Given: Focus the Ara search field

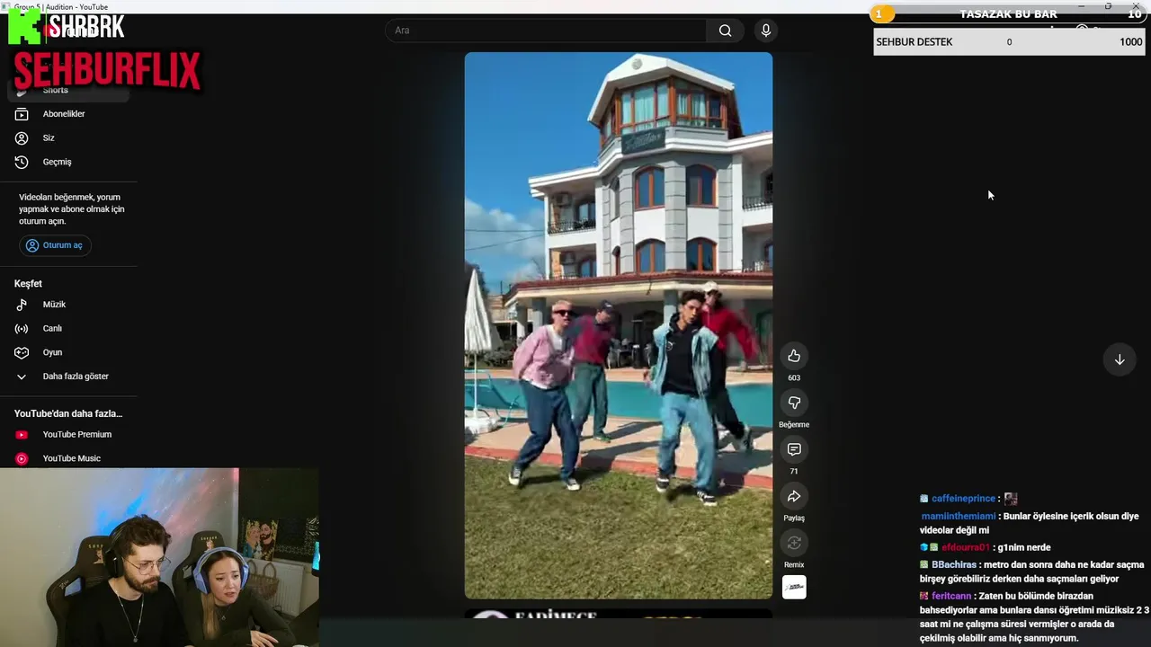Looking at the screenshot, I should click(x=546, y=31).
